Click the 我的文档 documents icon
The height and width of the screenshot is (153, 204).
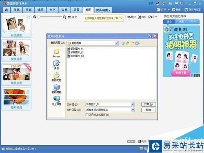coord(56,77)
